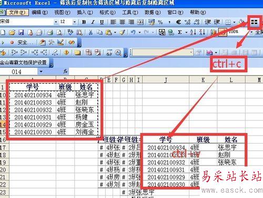Open the 数据 menu
Viewport: 263px width, 198px height.
click(153, 13)
